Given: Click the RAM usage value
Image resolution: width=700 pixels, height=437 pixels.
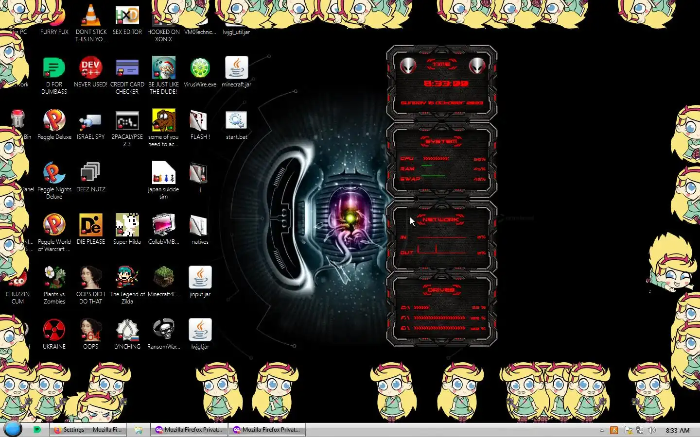Looking at the screenshot, I should pyautogui.click(x=479, y=169).
